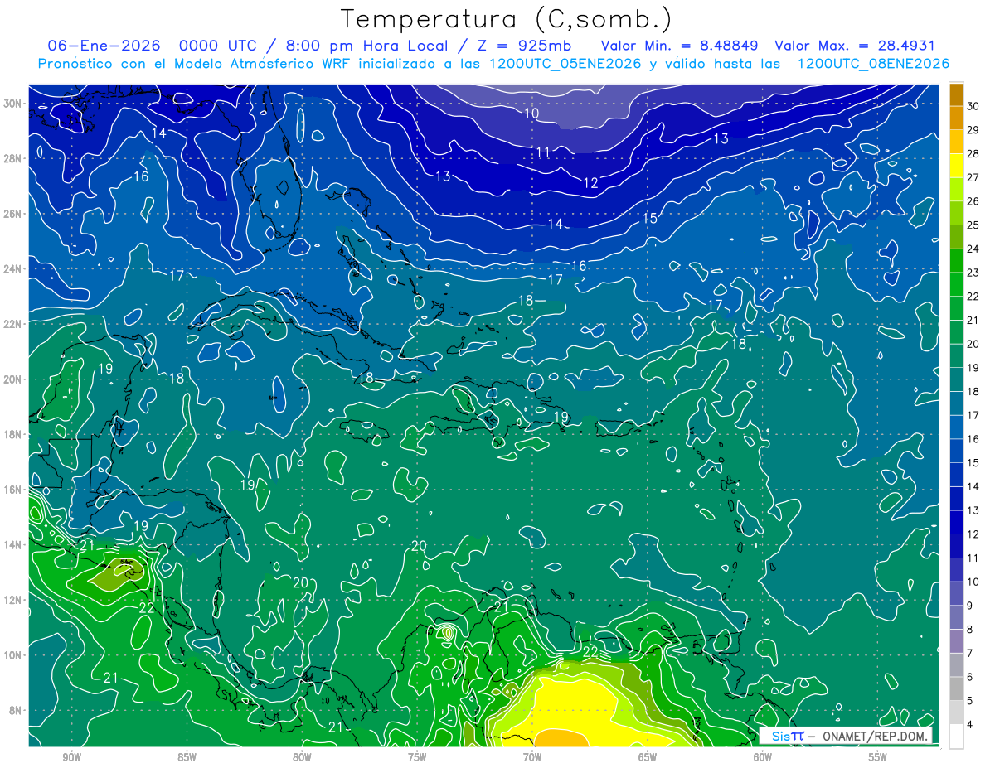The width and height of the screenshot is (995, 768).
Task: Click the '12N' latitude axis label
Action: 12,600
